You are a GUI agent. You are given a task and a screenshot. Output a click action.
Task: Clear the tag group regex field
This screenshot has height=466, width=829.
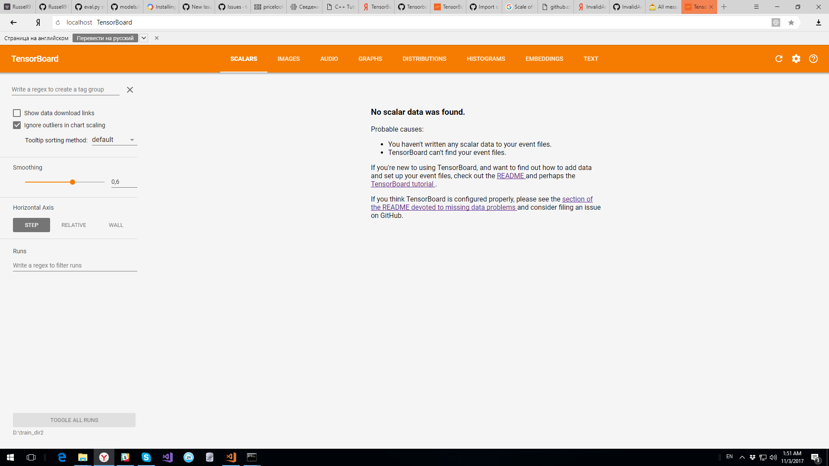pos(130,90)
